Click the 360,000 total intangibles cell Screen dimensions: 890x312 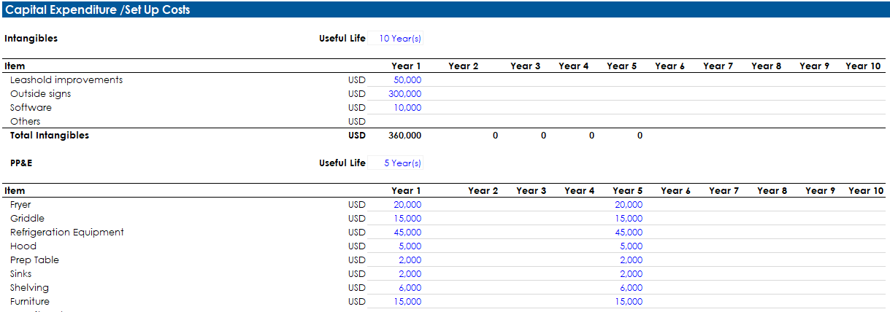click(x=404, y=136)
